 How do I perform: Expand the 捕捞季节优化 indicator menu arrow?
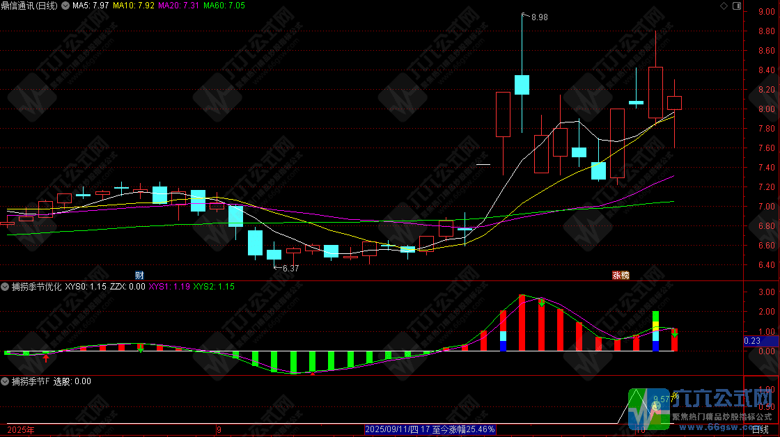click(5, 286)
